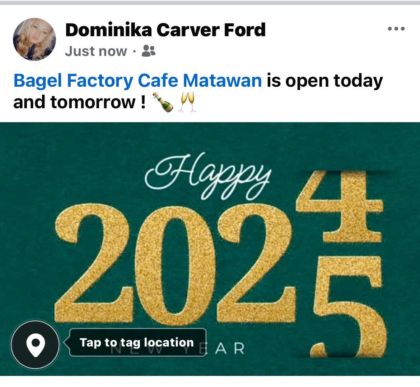
Task: Click the cursive "Happy" text in the image
Action: coord(208,176)
